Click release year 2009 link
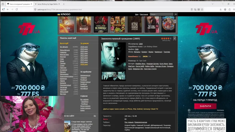 (x=141, y=44)
